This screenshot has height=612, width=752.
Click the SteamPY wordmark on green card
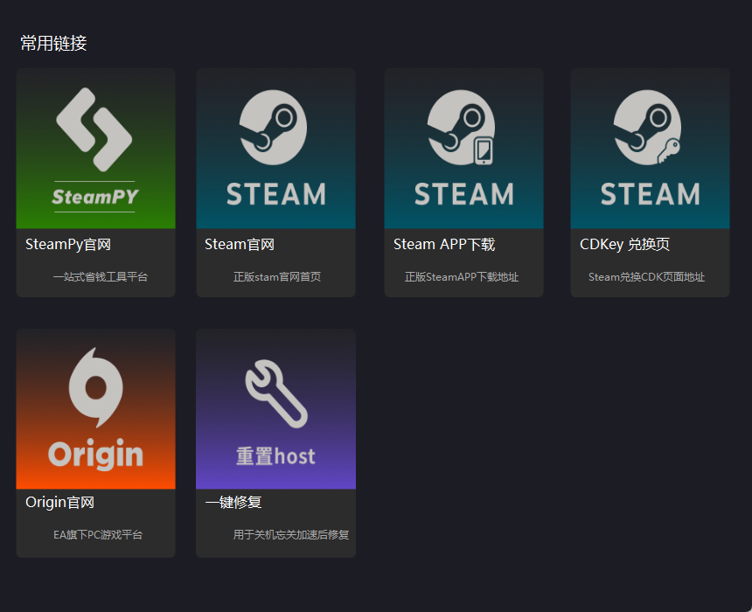(x=95, y=197)
